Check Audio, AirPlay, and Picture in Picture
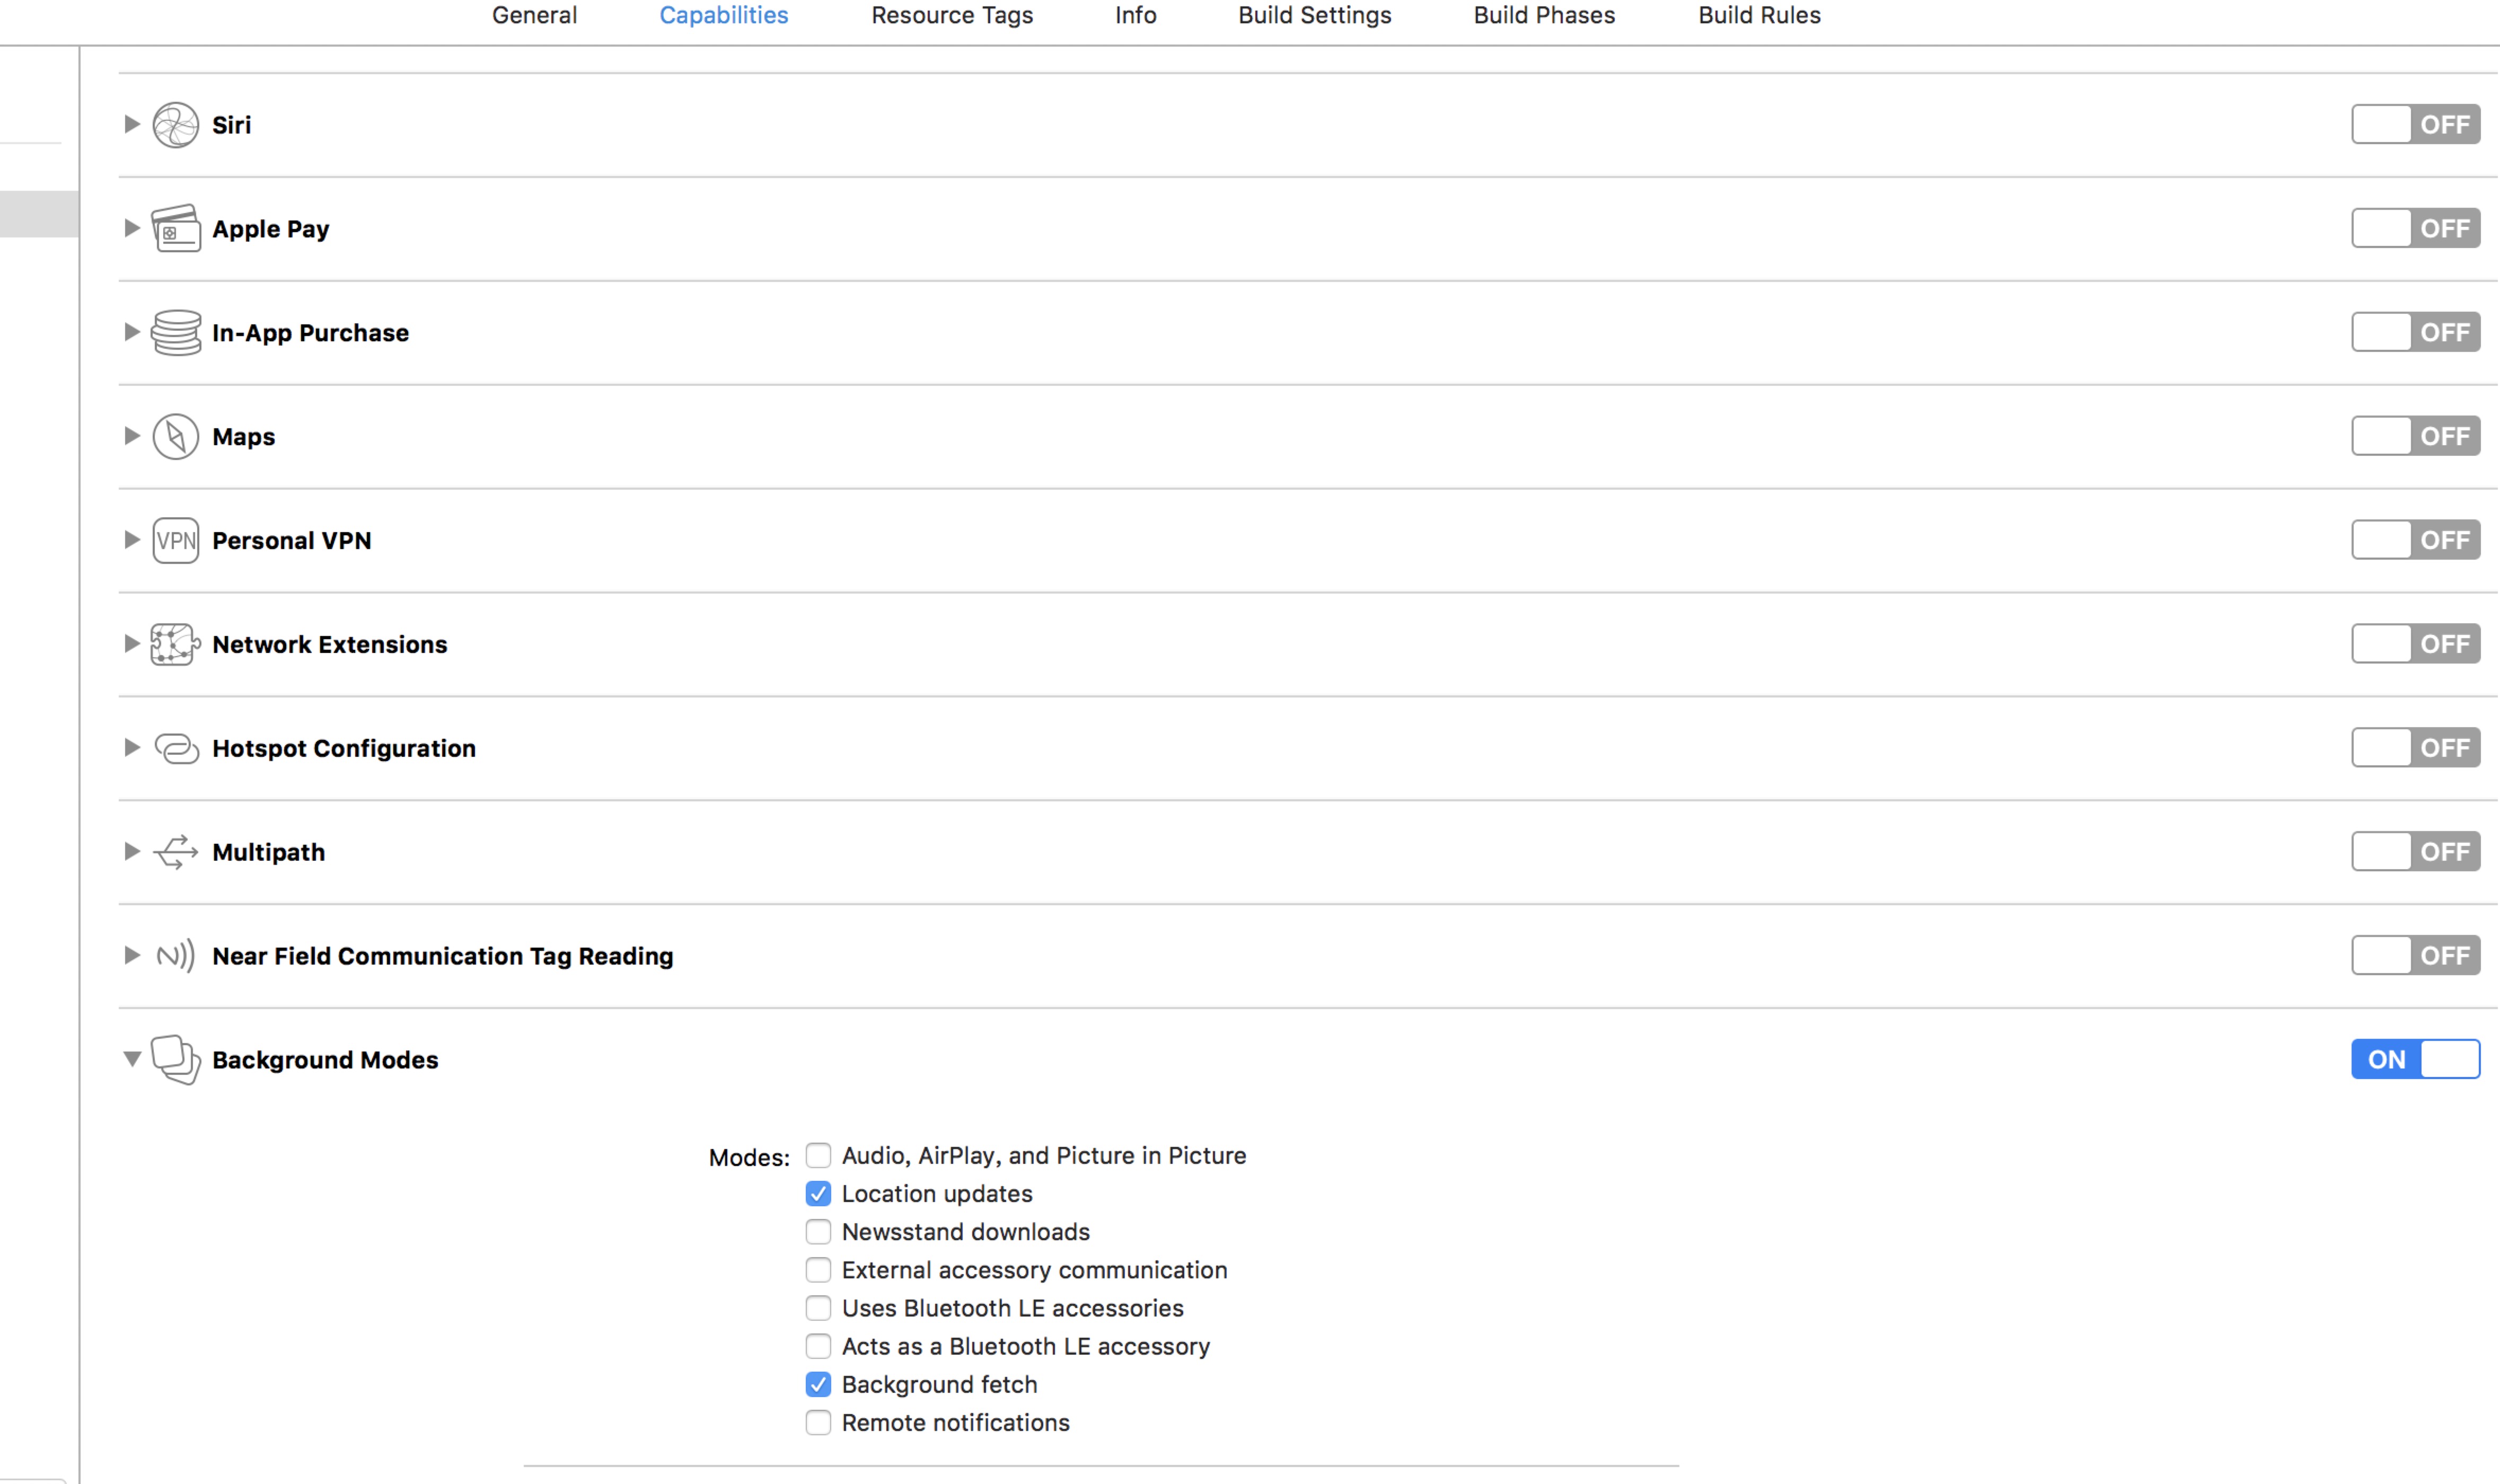 pos(818,1156)
